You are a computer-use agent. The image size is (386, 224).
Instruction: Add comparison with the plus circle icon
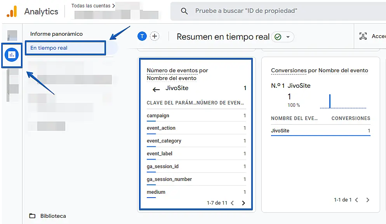(155, 36)
